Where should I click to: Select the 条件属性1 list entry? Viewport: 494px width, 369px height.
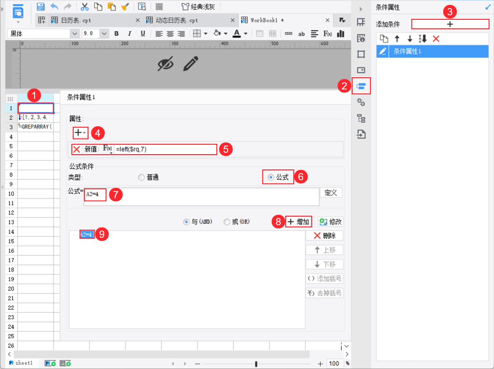pos(432,51)
